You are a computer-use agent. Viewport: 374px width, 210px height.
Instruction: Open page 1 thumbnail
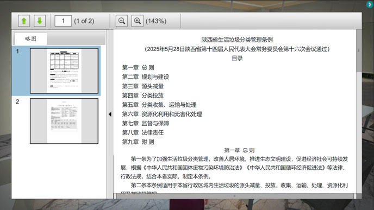click(64, 71)
